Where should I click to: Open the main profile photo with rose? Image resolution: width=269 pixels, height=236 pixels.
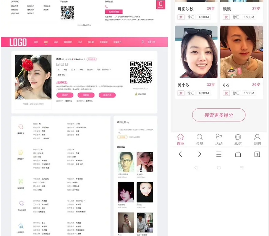click(33, 77)
